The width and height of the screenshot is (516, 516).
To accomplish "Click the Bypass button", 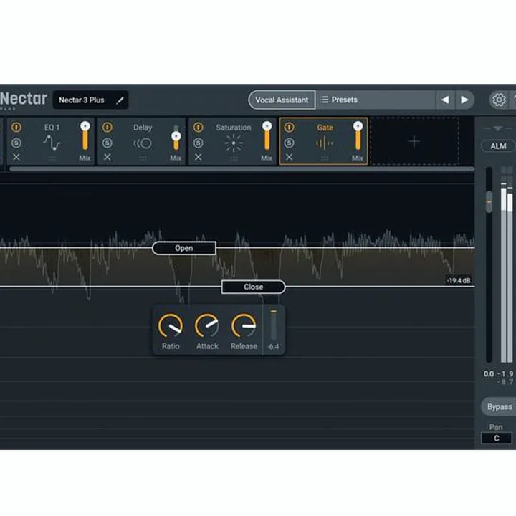I will click(x=500, y=407).
